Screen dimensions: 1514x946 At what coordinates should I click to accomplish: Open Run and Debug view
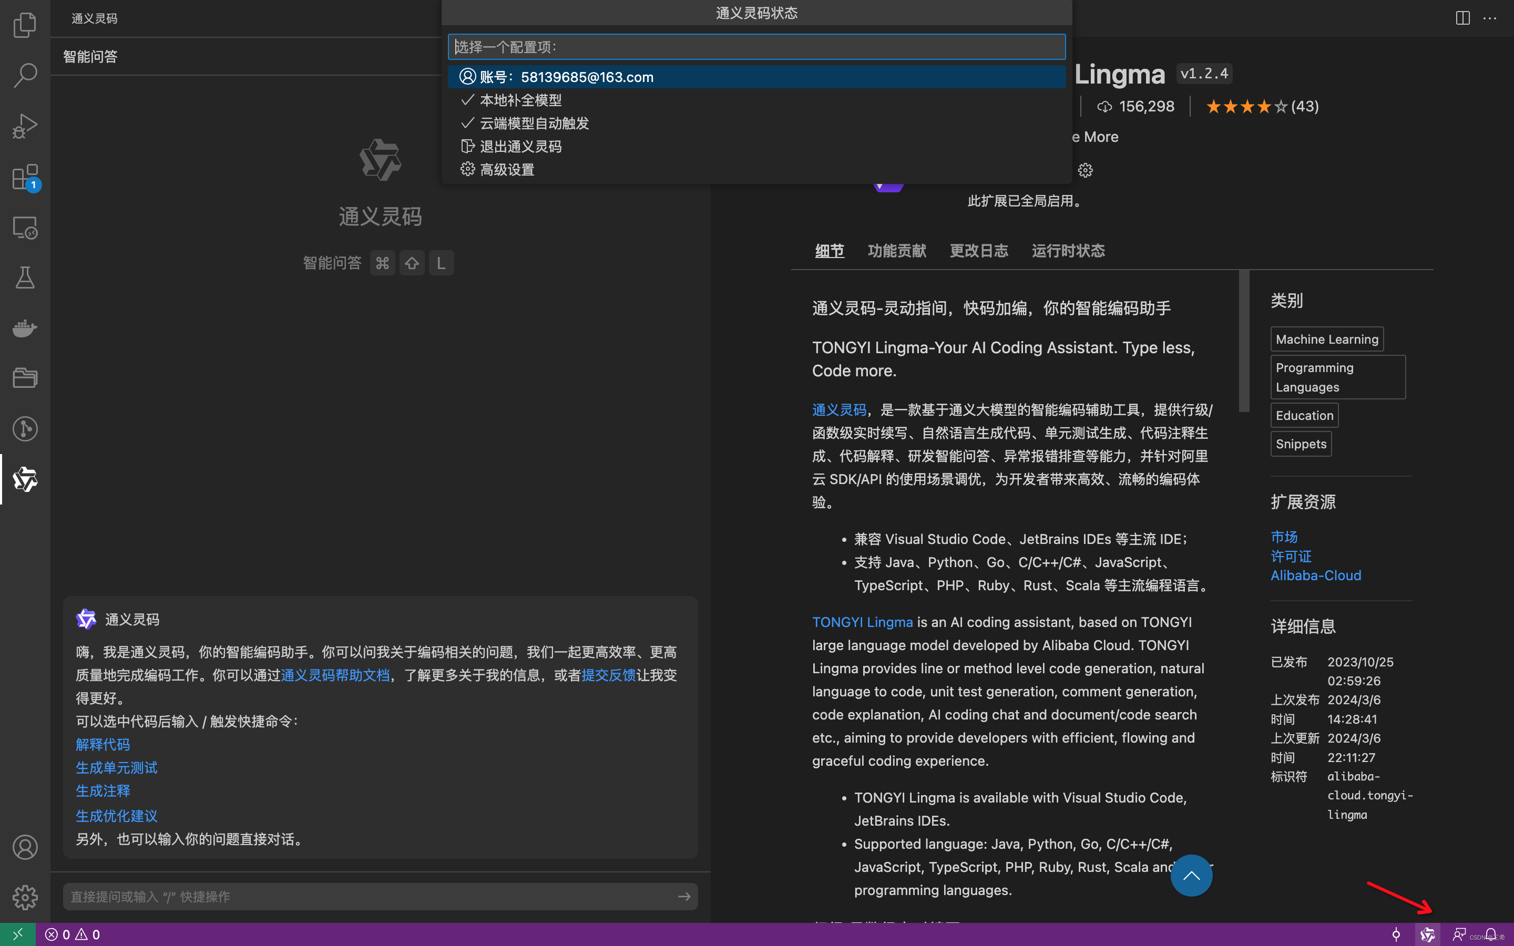coord(25,126)
